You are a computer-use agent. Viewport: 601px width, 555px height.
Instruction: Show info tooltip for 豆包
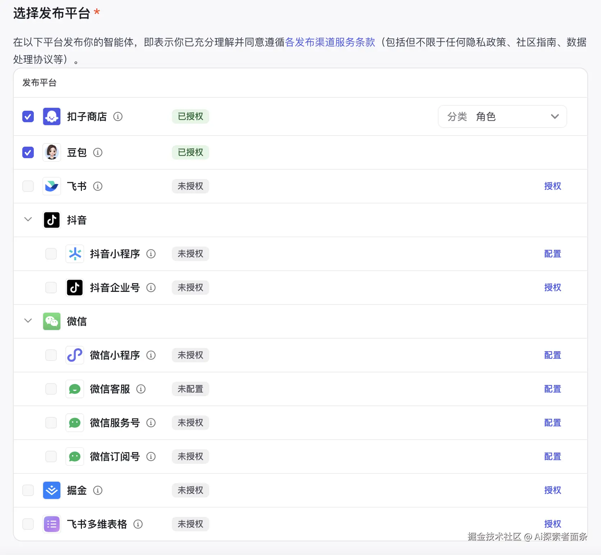coord(98,152)
